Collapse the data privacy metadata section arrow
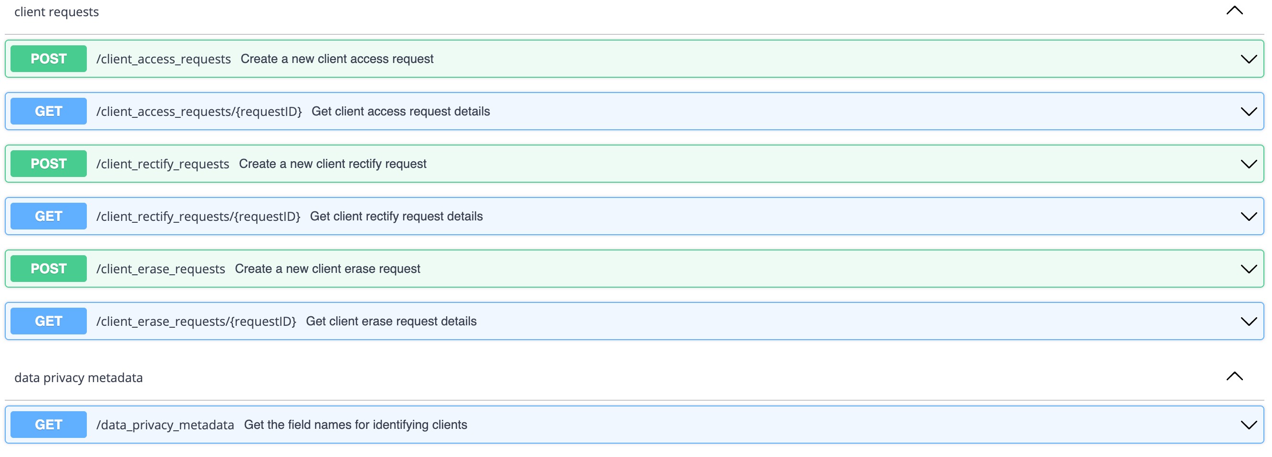Viewport: 1272px width, 457px height. pyautogui.click(x=1234, y=376)
